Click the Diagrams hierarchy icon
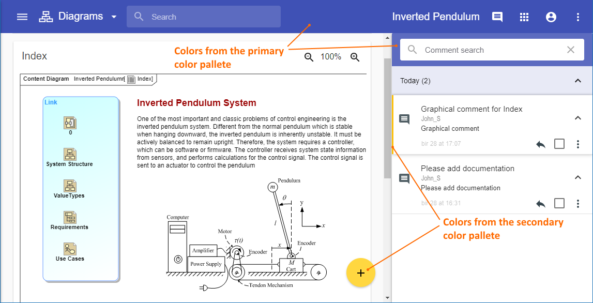 pyautogui.click(x=46, y=17)
